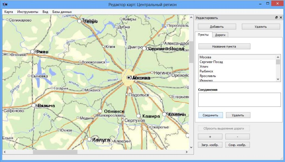
Task: Select the Калуга city marker on map
Action: click(x=89, y=139)
